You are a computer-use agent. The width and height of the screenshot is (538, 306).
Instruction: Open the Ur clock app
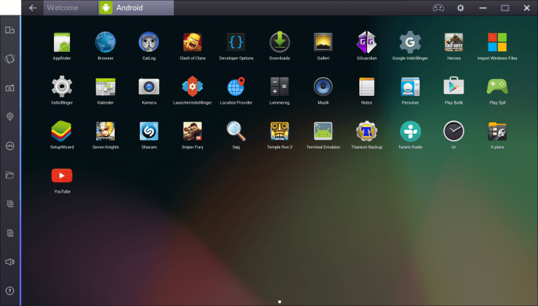click(x=454, y=131)
